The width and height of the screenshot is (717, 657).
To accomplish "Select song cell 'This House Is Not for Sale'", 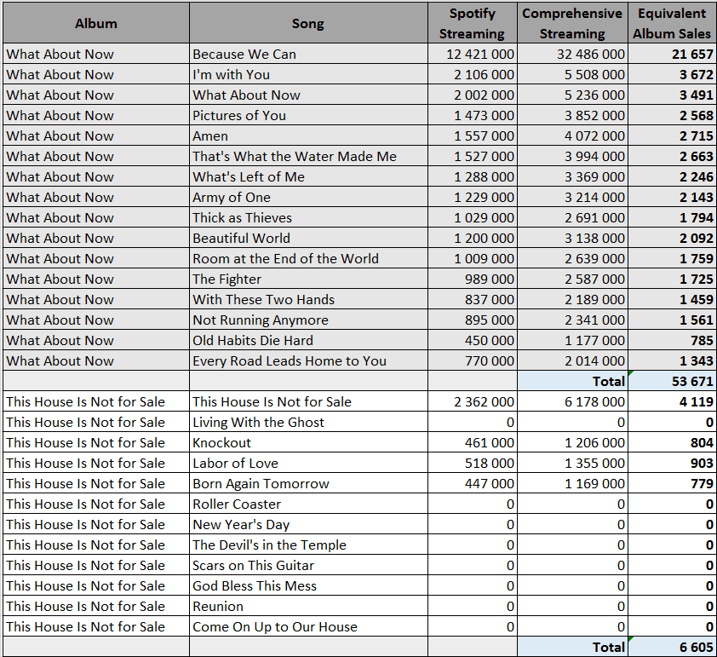I will 308,401.
